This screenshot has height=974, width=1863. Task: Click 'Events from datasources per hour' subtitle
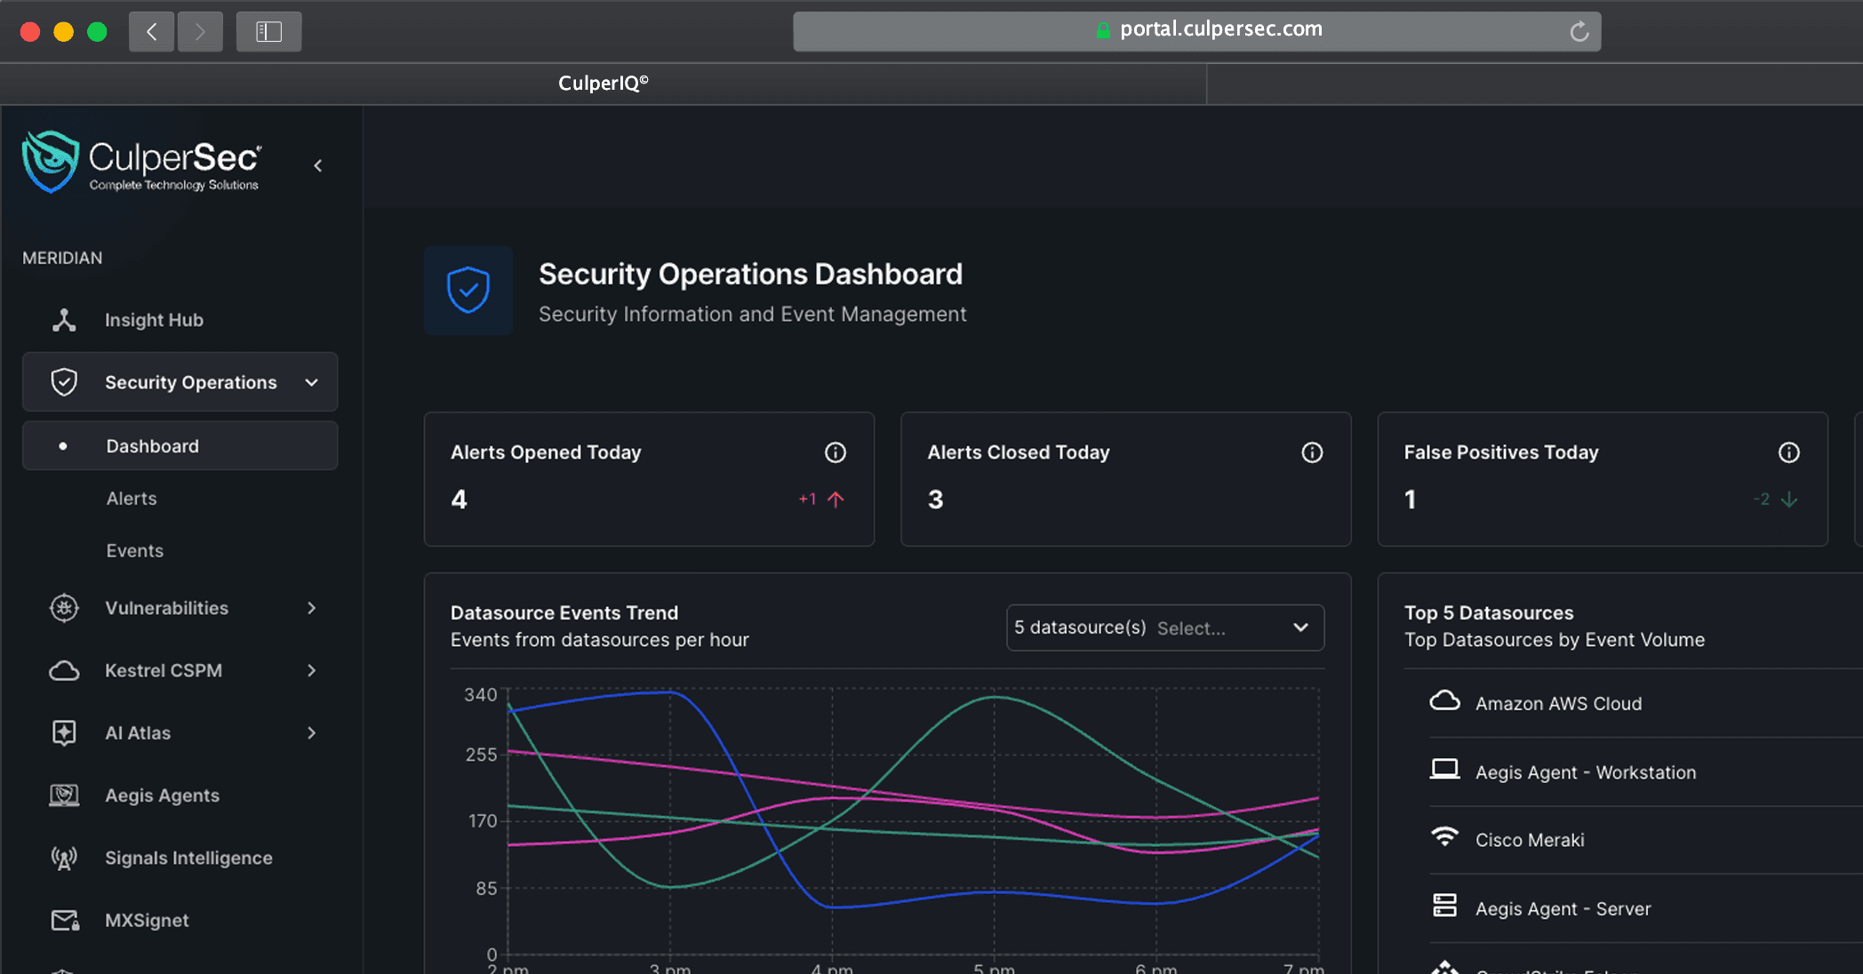click(x=600, y=640)
